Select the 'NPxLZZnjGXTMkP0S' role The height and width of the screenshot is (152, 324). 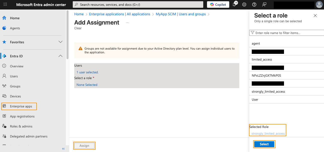coord(286,75)
